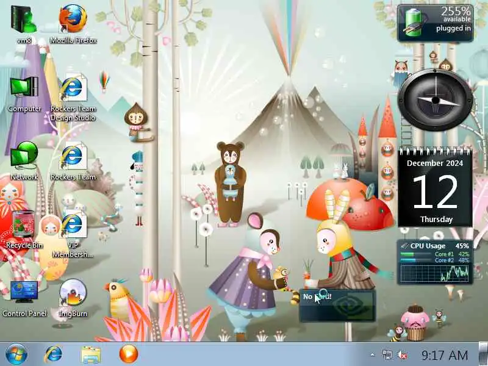Click the muted volume tray icon

402,354
